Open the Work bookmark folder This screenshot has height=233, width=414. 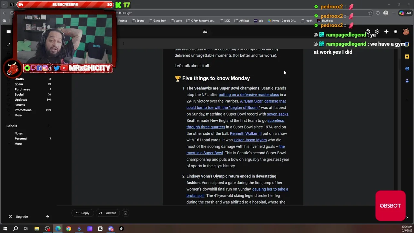(176, 21)
